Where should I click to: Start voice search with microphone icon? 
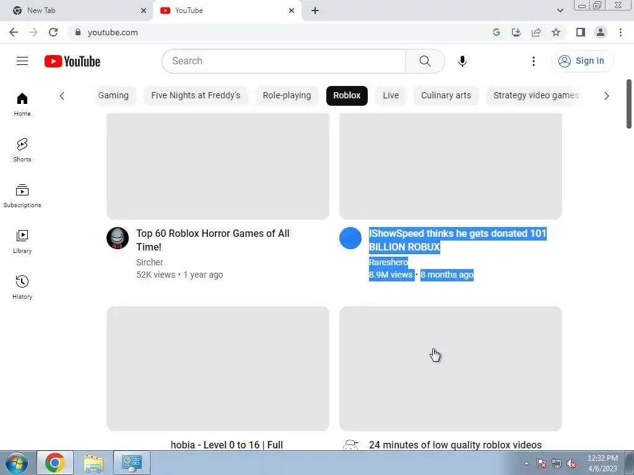(x=462, y=61)
